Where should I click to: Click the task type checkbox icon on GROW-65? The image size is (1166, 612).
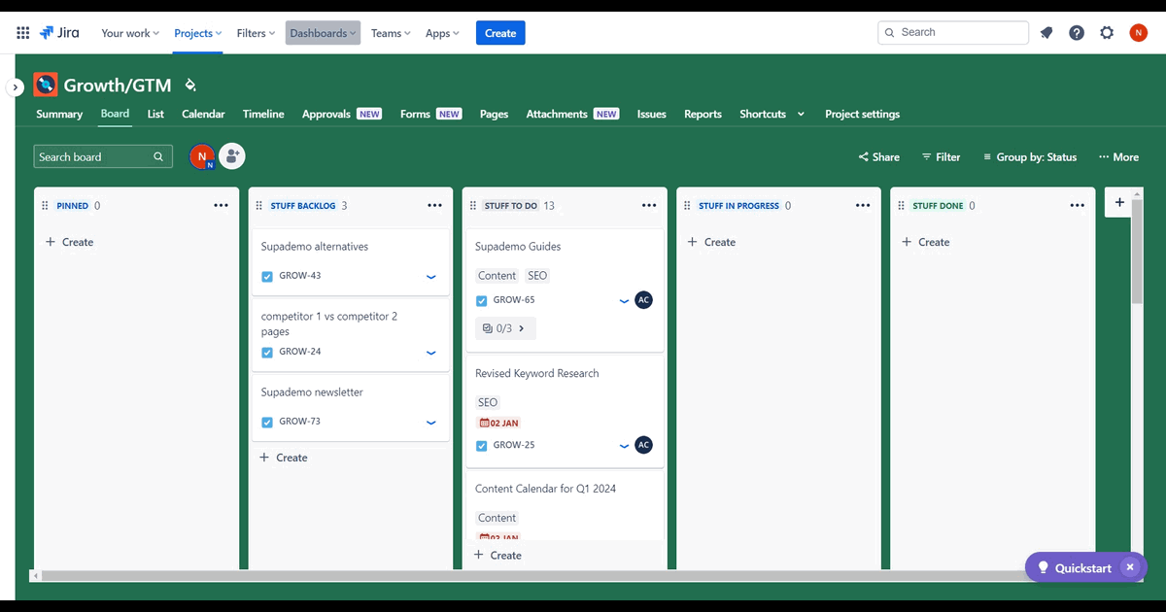481,301
